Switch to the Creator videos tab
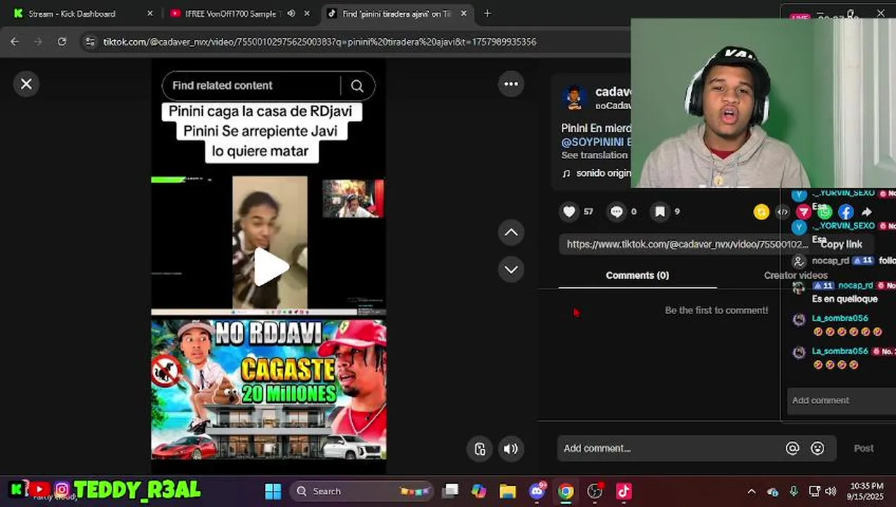The width and height of the screenshot is (896, 507). pyautogui.click(x=795, y=275)
